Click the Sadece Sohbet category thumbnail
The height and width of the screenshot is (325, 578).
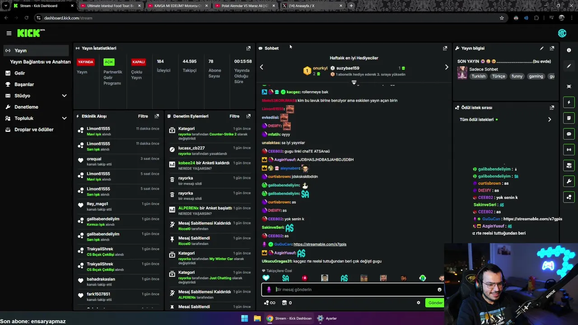pos(462,73)
